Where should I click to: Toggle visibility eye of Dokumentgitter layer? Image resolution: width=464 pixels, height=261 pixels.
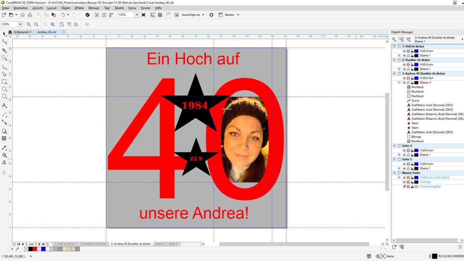404,187
